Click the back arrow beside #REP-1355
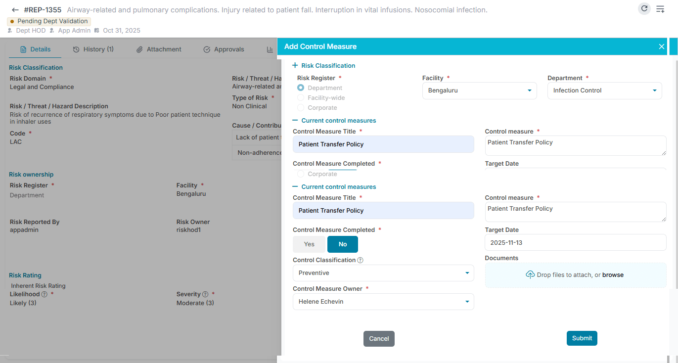The width and height of the screenshot is (678, 363). coord(14,9)
